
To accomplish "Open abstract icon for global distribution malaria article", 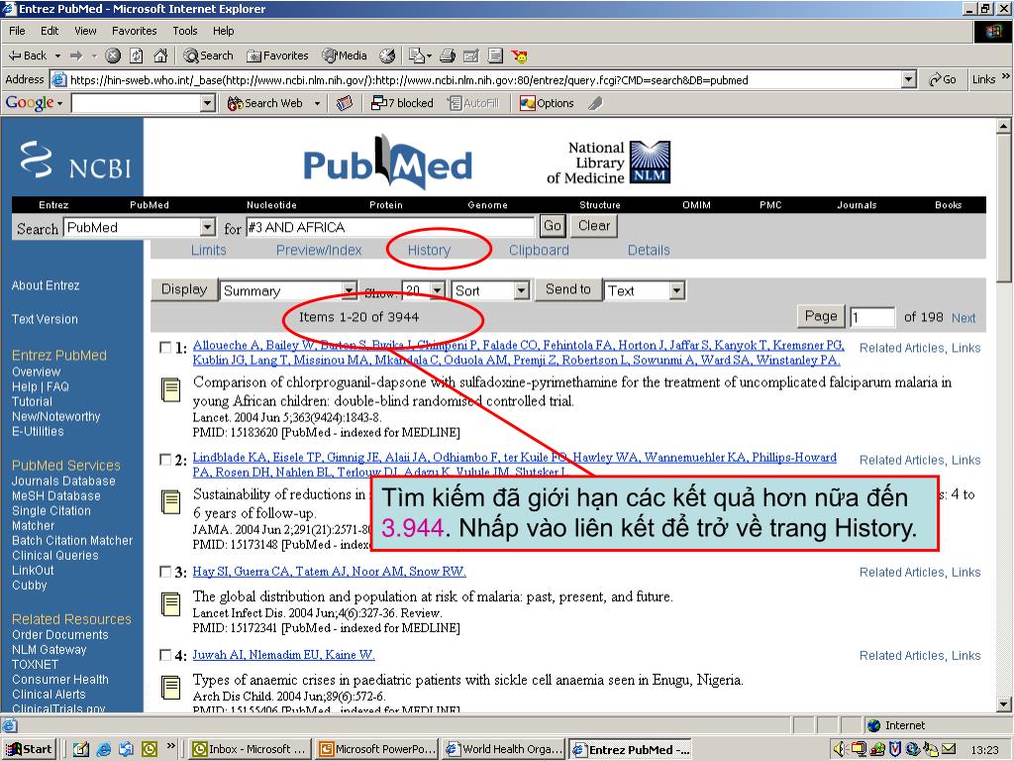I will [x=170, y=603].
